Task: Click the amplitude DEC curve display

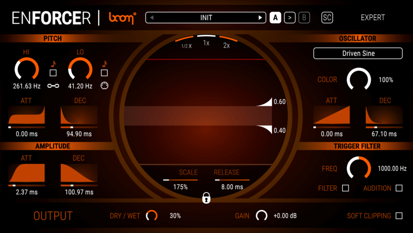Action: click(x=79, y=173)
